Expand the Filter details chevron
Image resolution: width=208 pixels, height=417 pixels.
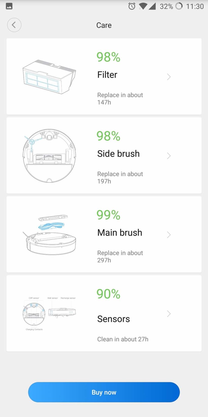tap(169, 77)
